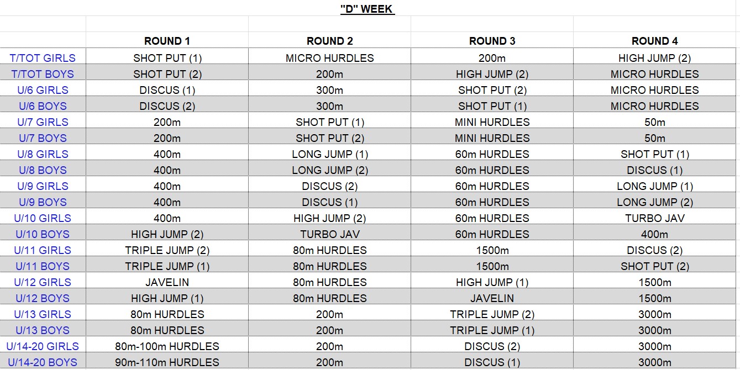Select MICRO HURDLES in T/TOT GIRLS row
The width and height of the screenshot is (740, 370).
click(x=329, y=57)
